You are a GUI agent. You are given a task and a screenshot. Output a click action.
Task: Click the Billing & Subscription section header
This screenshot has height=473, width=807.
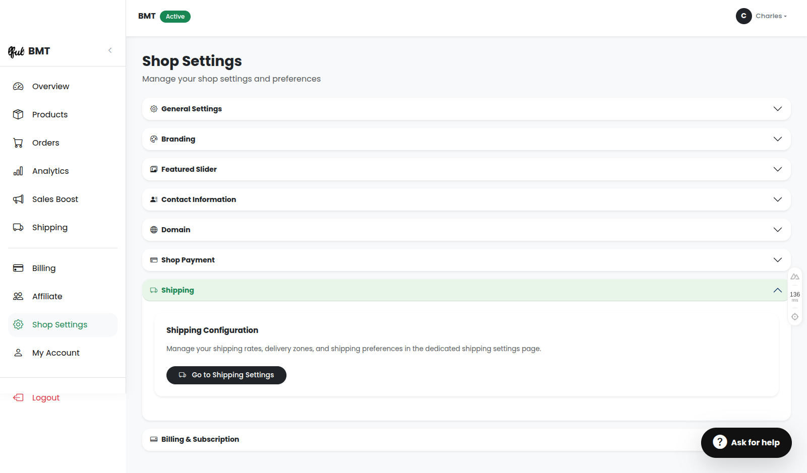[467, 440]
